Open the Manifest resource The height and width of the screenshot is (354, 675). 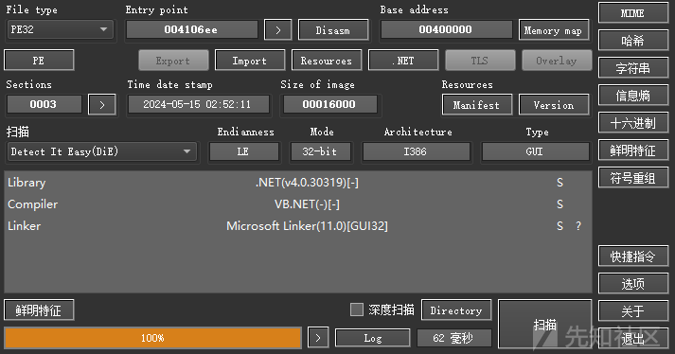(x=477, y=105)
